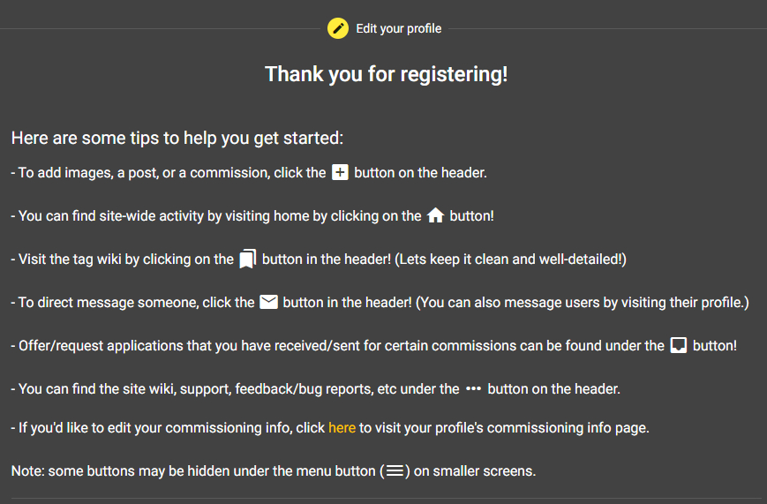767x504 pixels.
Task: Click the home icon in the tips
Action: point(435,215)
